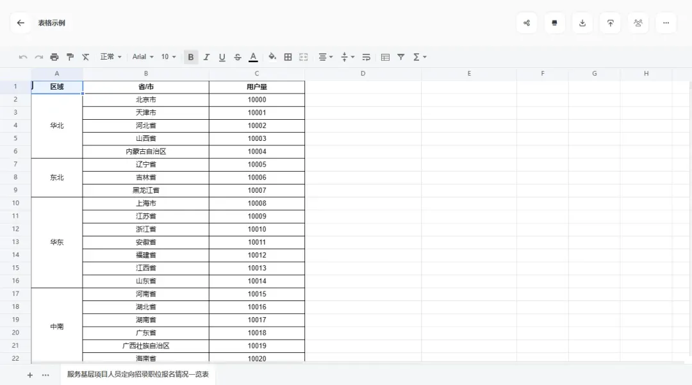Click the 广西壮族自治区 cell
692x385 pixels.
(x=146, y=346)
